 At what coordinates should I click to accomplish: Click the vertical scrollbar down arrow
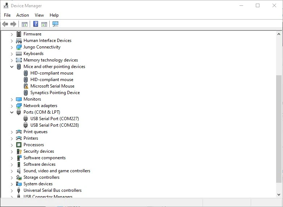279,195
